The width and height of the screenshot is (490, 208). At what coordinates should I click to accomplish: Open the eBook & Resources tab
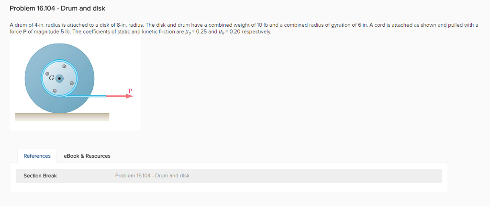coord(87,156)
